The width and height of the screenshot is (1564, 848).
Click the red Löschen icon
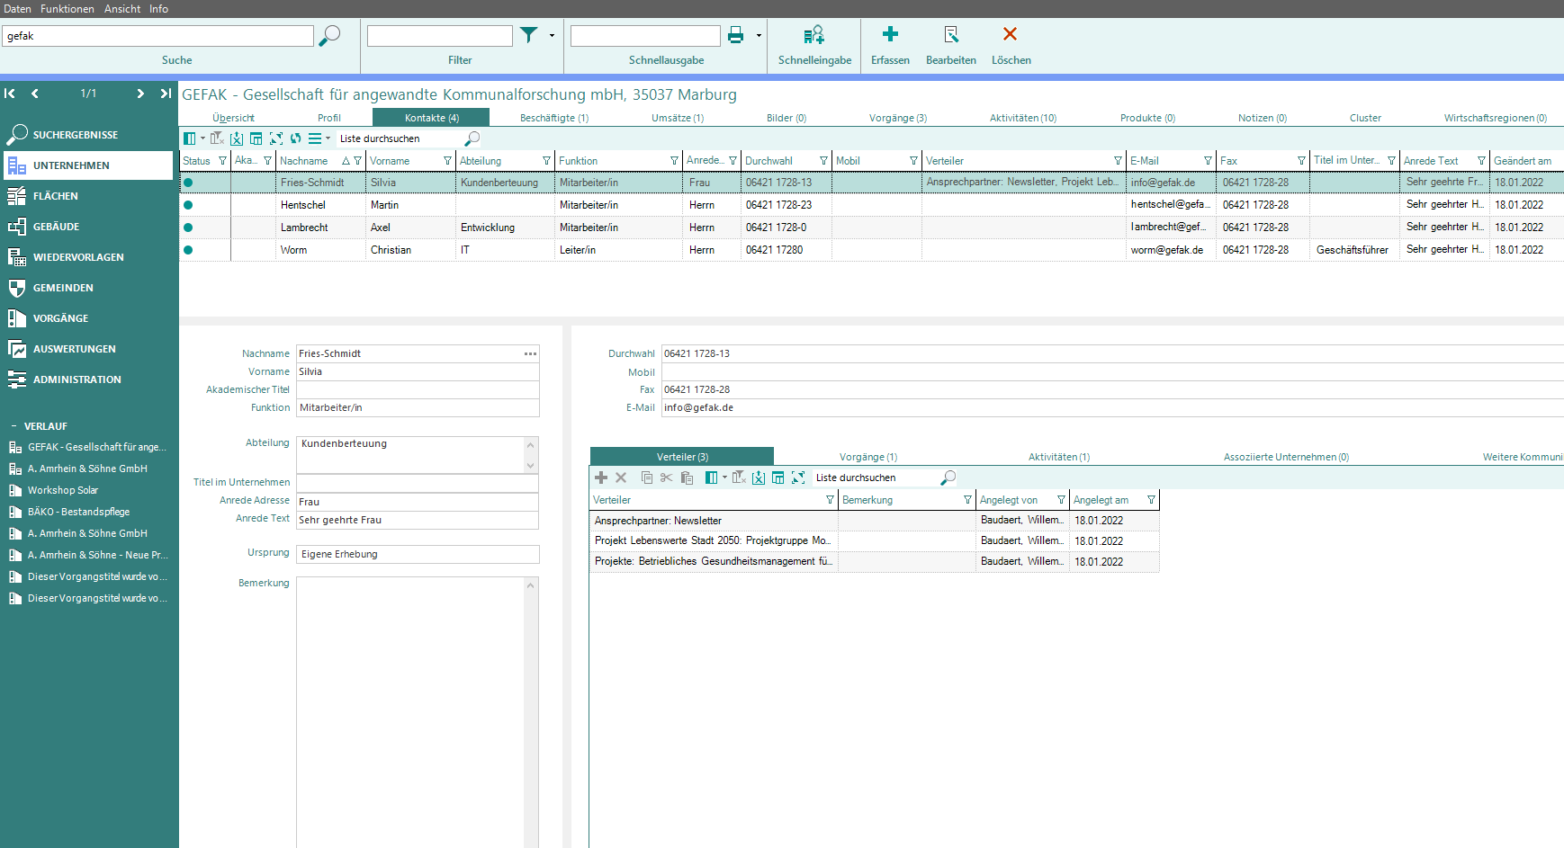click(x=1010, y=34)
